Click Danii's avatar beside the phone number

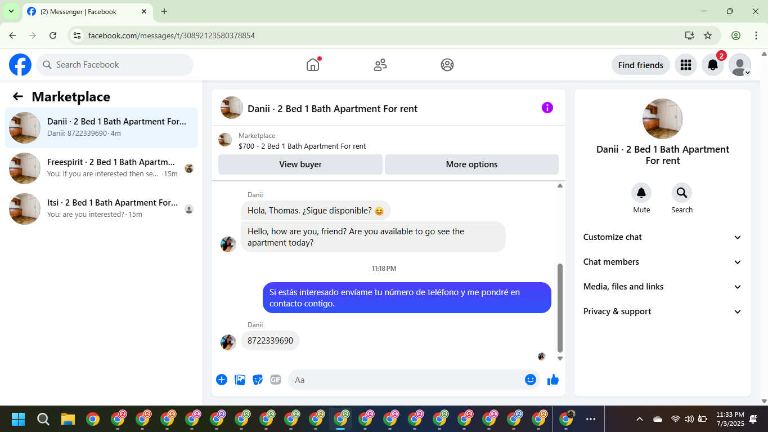tap(228, 342)
